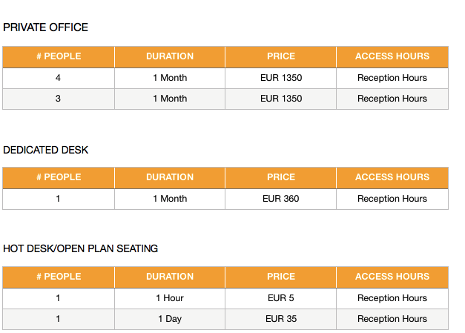Click ACCESS HOURS header in Private Office table
Screen dimensions: 465x333
(x=392, y=56)
